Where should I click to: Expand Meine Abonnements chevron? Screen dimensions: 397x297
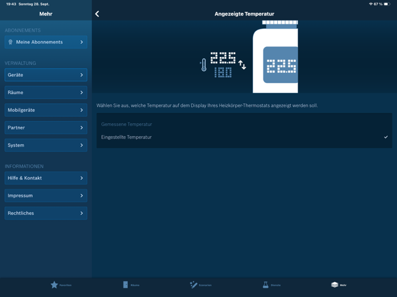(x=81, y=42)
